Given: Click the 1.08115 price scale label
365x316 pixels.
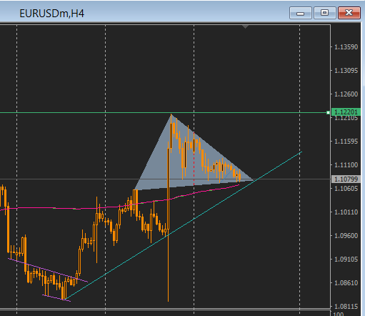Looking at the screenshot, I should (x=346, y=306).
